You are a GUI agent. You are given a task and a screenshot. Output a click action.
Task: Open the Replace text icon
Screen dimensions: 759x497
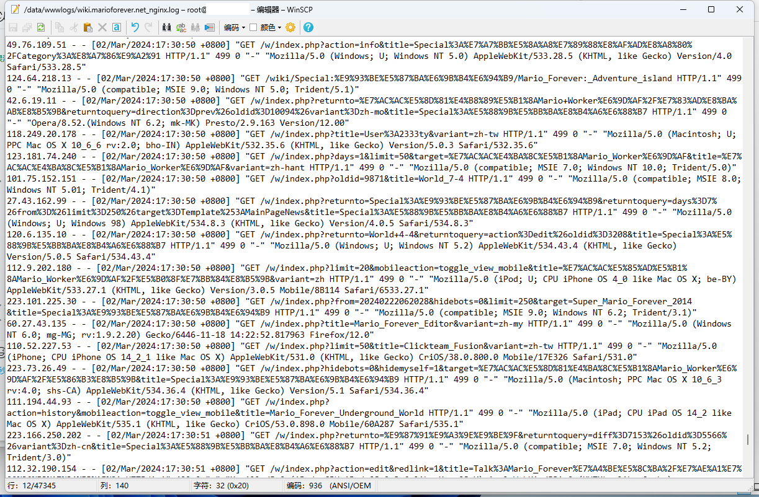click(181, 27)
